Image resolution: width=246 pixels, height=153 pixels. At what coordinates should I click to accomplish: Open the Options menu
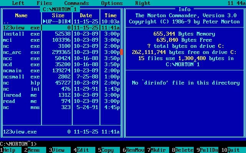pyautogui.click(x=112, y=3)
